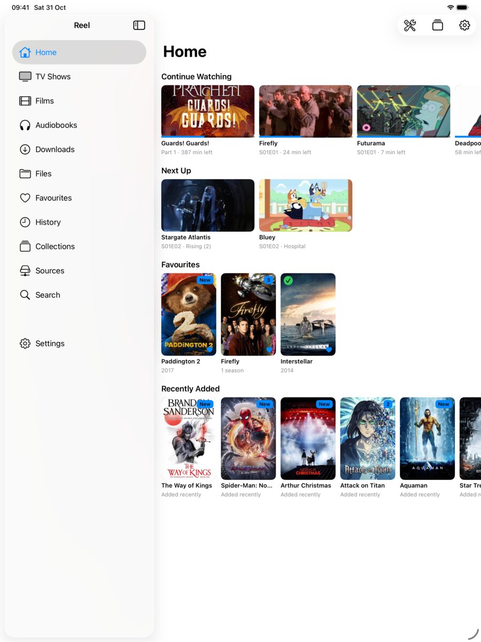
Task: Click the Next Up heading
Action: point(176,171)
